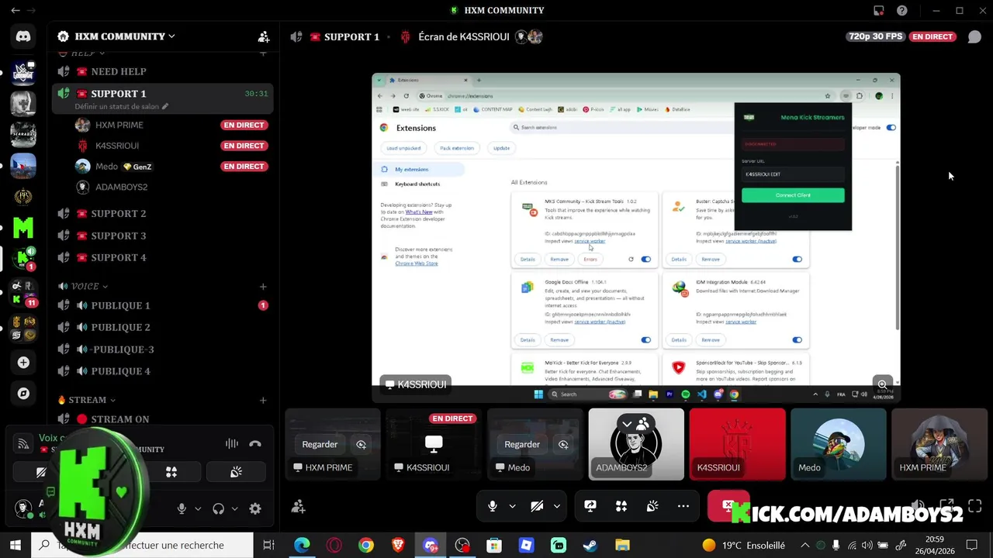
Task: Click invite to voice icon at bottom left
Action: [298, 506]
